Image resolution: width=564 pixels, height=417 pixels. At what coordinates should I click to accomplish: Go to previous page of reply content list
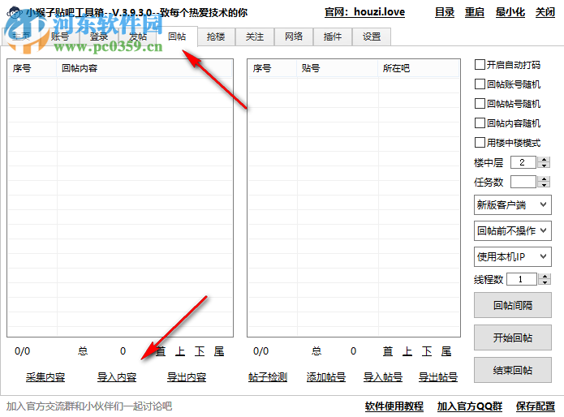coord(180,351)
